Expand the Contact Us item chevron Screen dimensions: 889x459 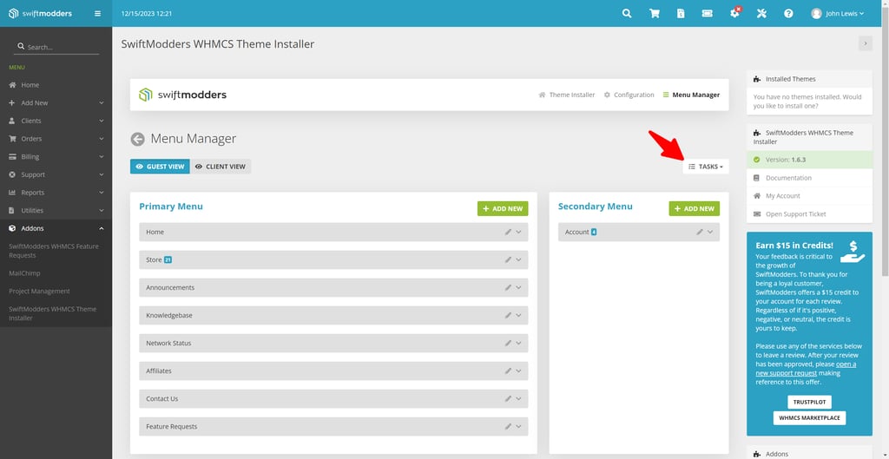pos(518,398)
